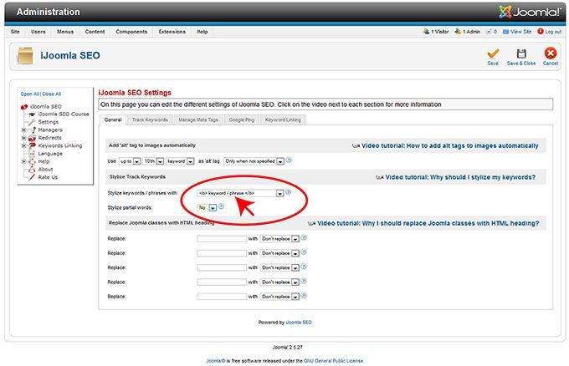Open help tooltip for alt tag setting
This screenshot has height=366, width=569.
tap(289, 160)
